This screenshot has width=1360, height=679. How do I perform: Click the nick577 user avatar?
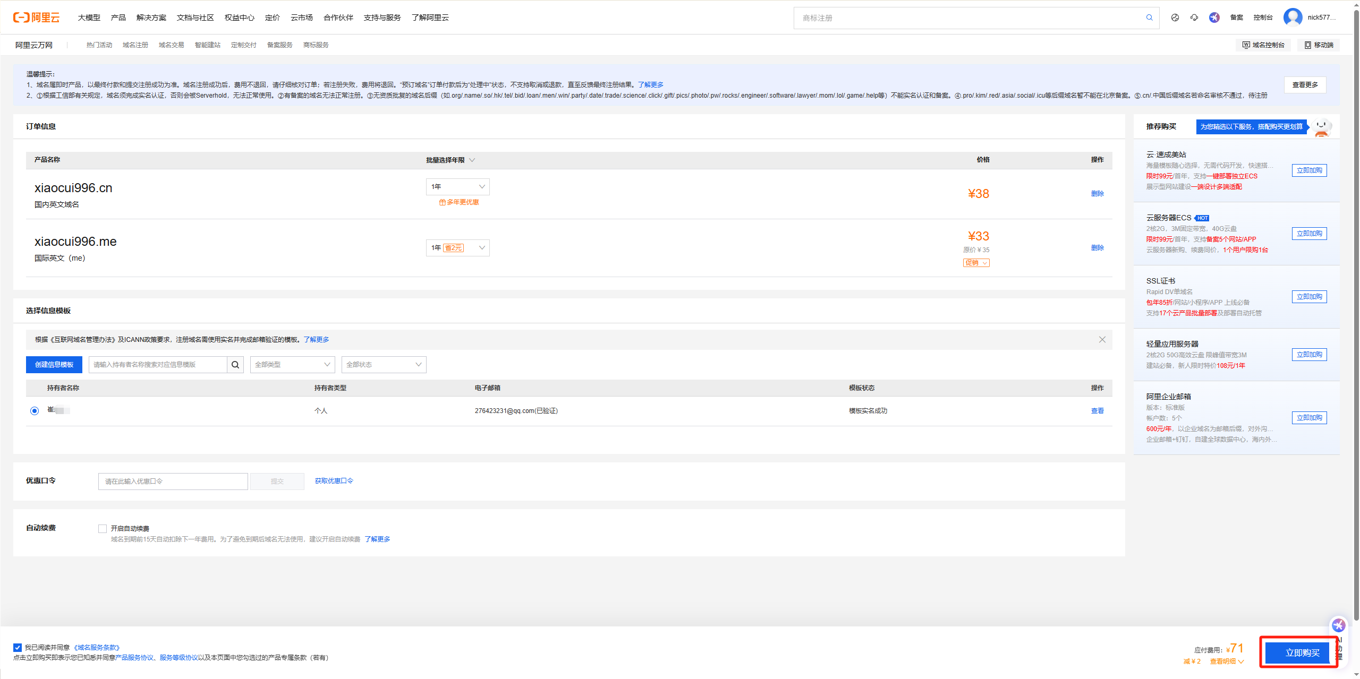(x=1293, y=17)
